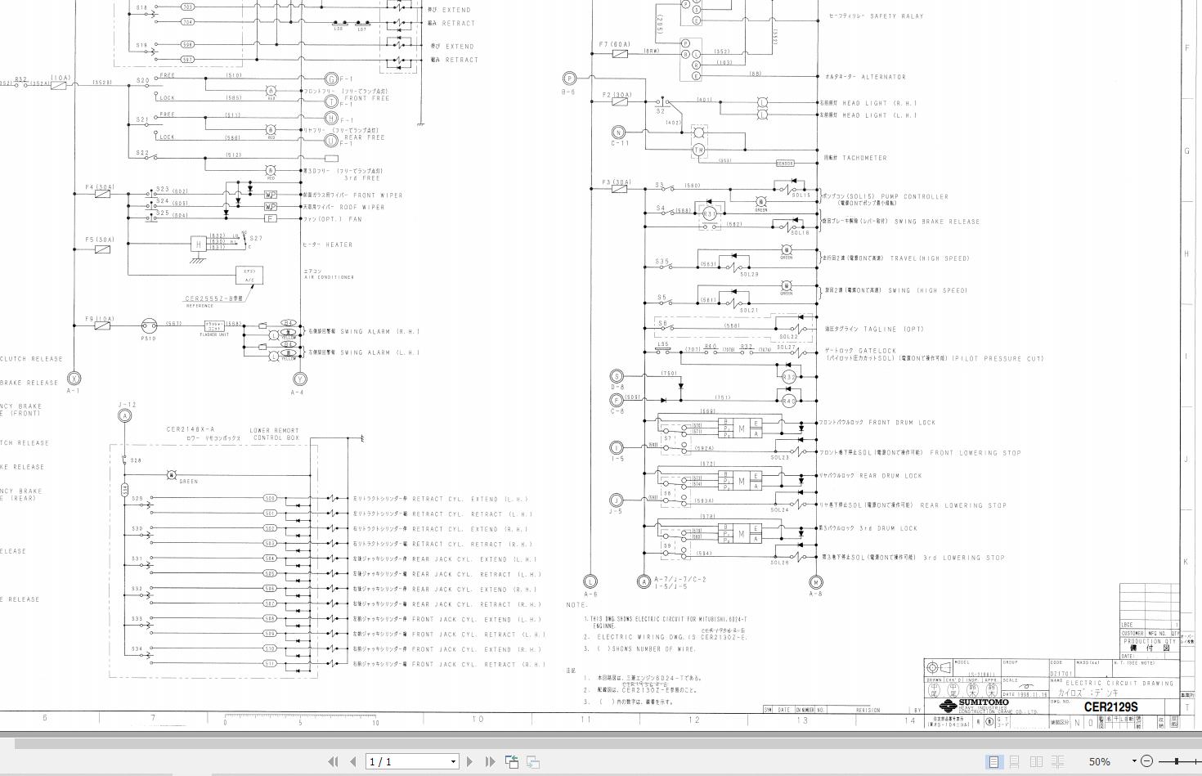This screenshot has height=776, width=1202.
Task: Click the FLASHER UNIT label
Action: [214, 334]
